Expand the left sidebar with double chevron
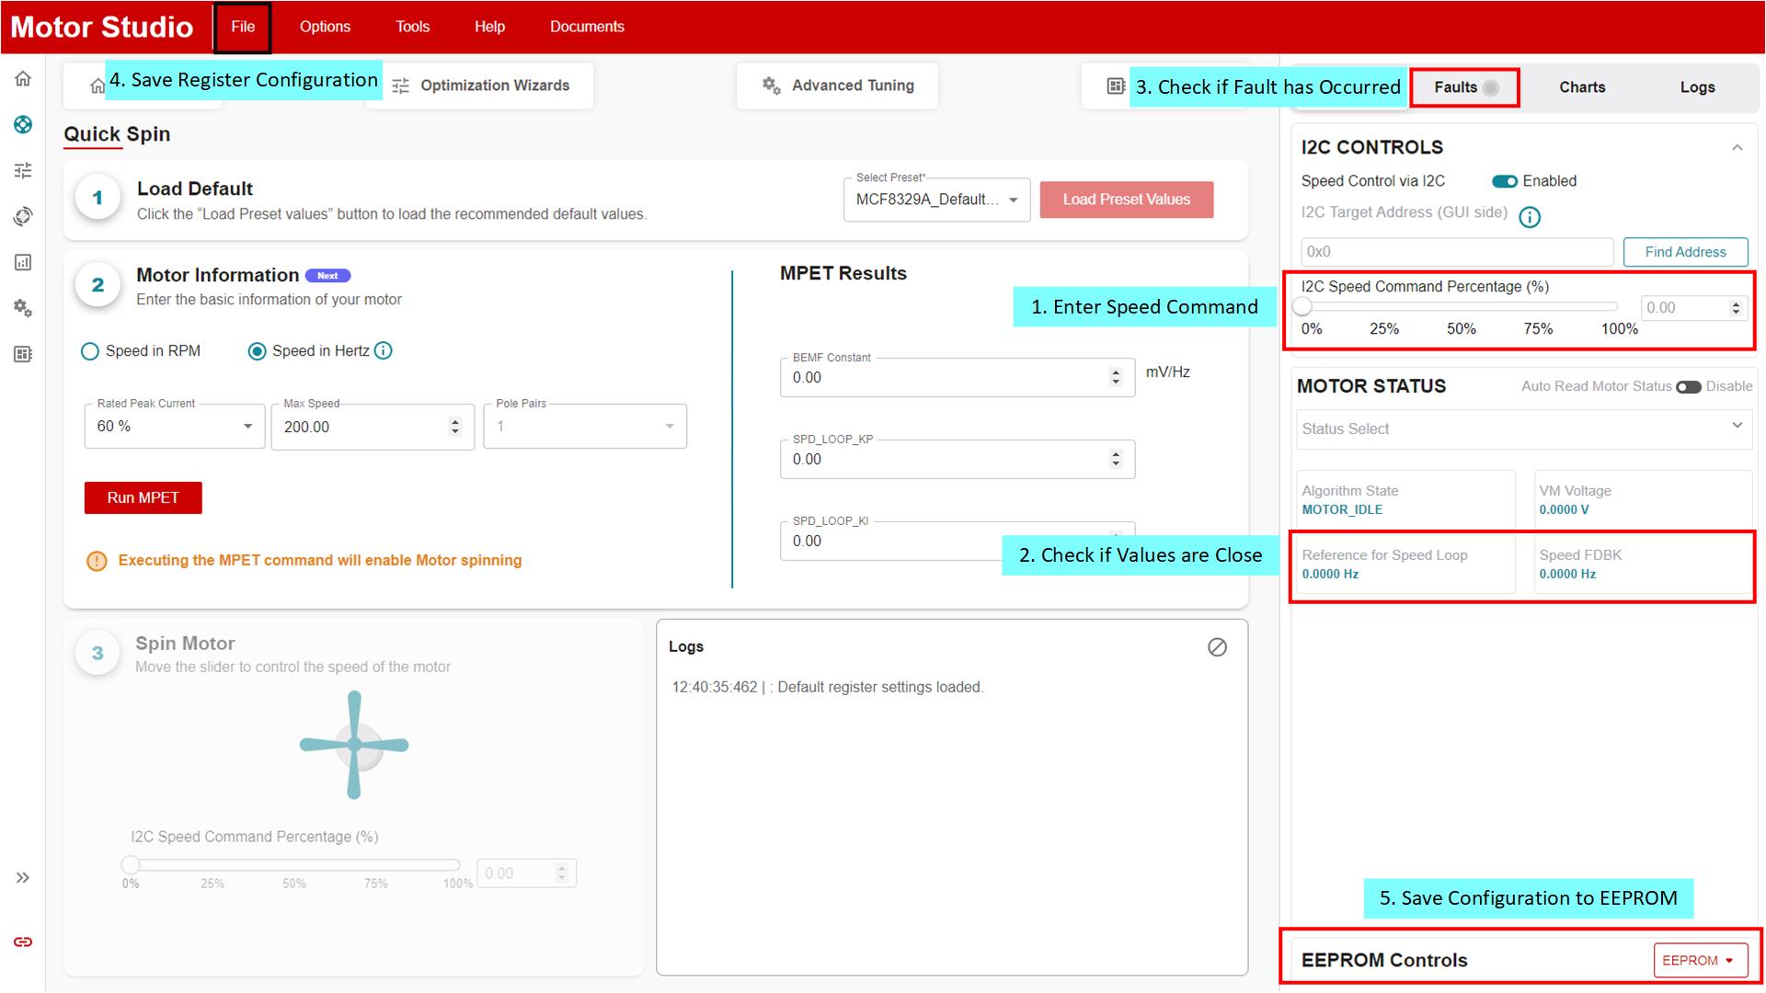 23,877
